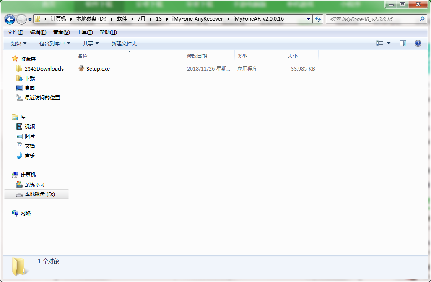The width and height of the screenshot is (431, 282).
Task: Refresh the folder with the refresh icon
Action: pyautogui.click(x=318, y=19)
